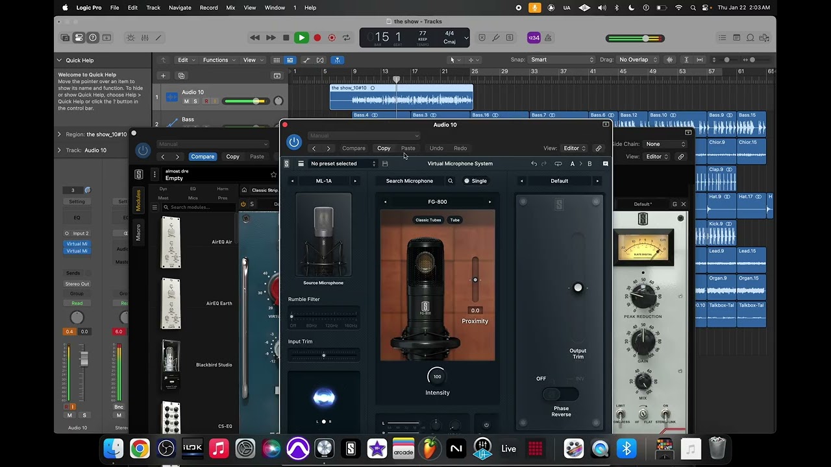
Task: Select next source microphone after ML-1A
Action: 355,181
